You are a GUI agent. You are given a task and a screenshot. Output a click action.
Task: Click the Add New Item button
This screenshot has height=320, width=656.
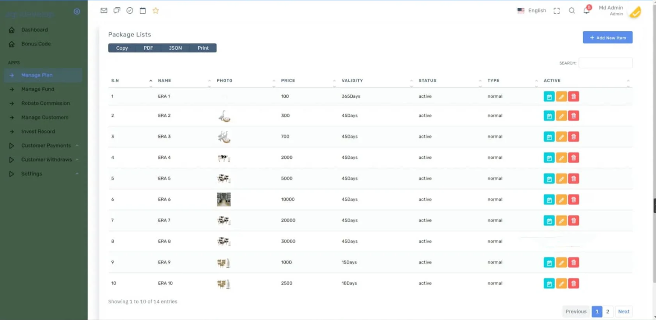[x=607, y=38]
